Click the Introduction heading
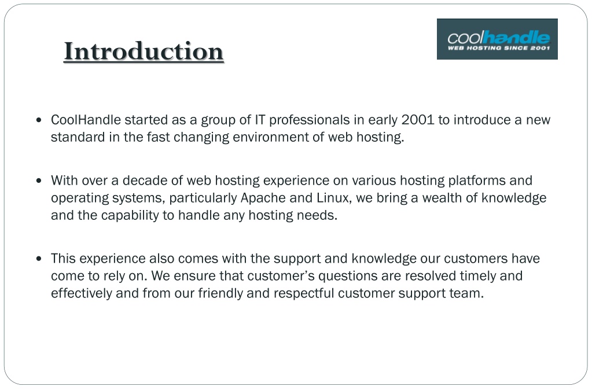Viewport: 592px width, 390px height. [144, 51]
